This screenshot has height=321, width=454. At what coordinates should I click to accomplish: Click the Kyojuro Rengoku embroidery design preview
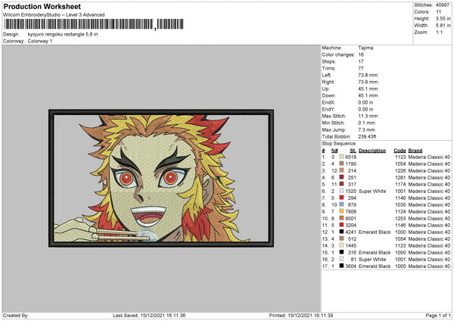[161, 178]
